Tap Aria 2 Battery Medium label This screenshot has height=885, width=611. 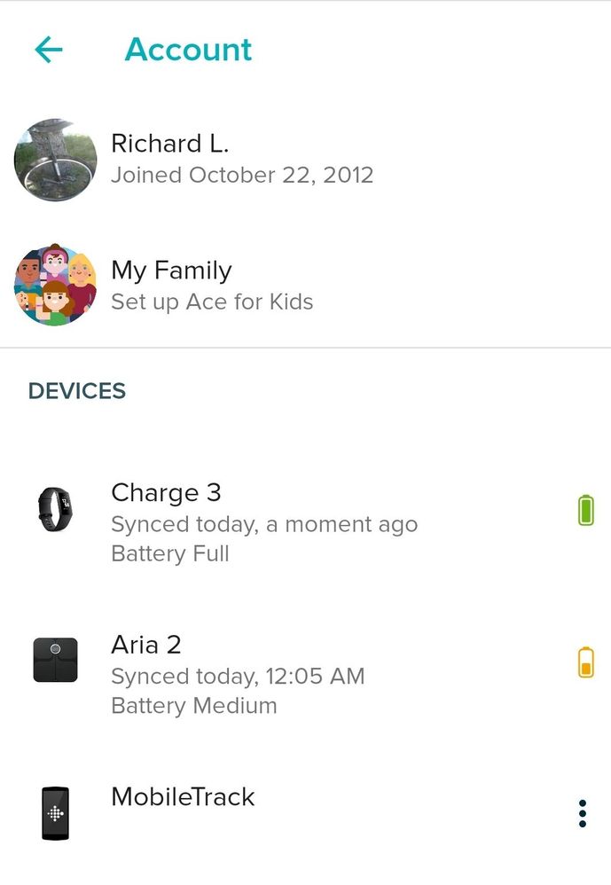pos(194,706)
